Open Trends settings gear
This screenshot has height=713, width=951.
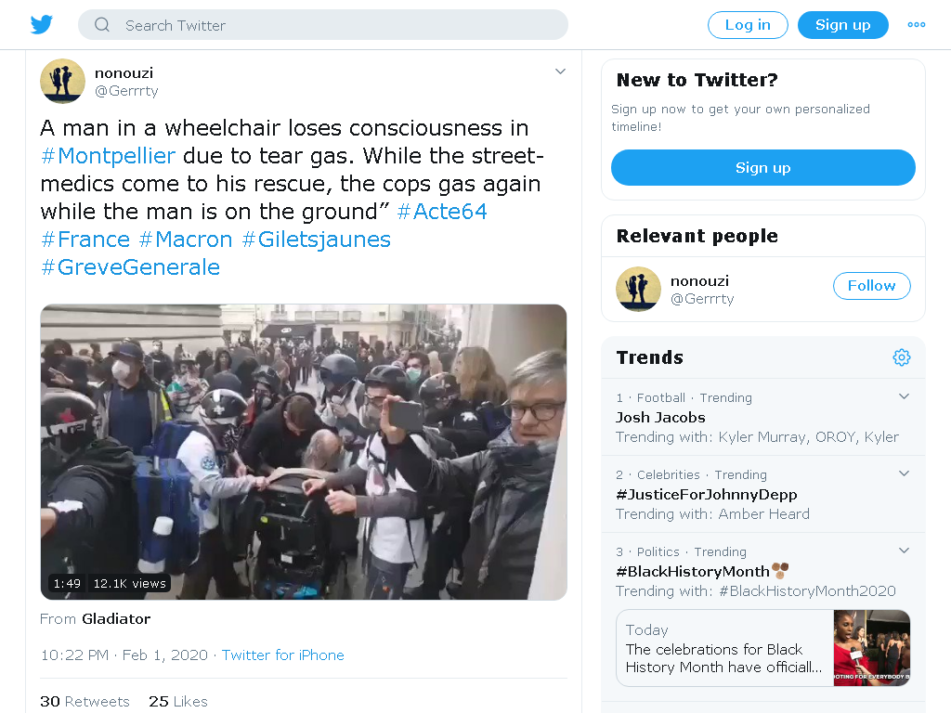(x=901, y=357)
